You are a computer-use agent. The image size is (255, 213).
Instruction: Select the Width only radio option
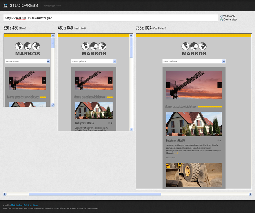(222, 16)
